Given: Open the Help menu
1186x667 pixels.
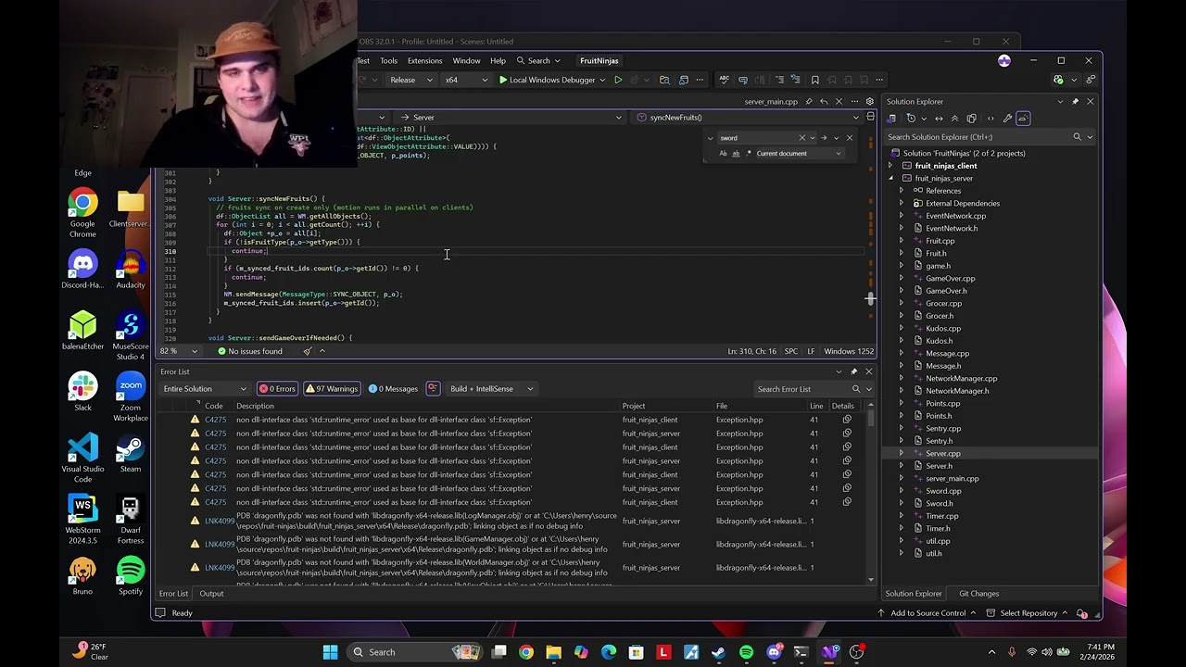Looking at the screenshot, I should pyautogui.click(x=498, y=61).
